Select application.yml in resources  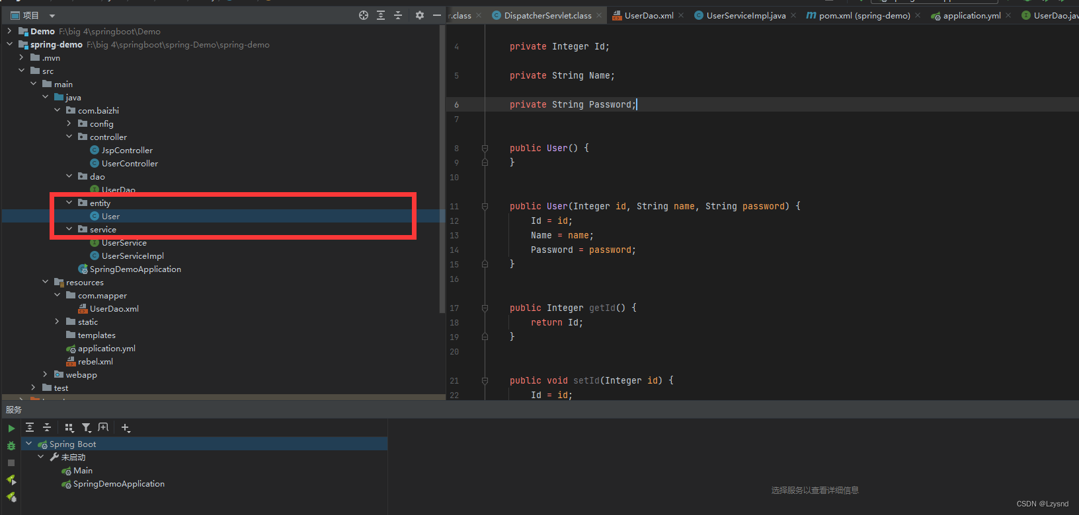(x=106, y=349)
